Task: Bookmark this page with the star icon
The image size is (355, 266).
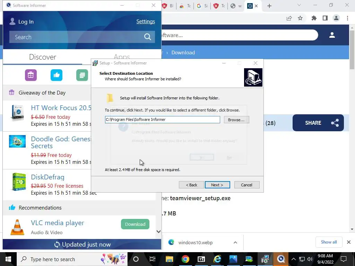Action: (x=300, y=18)
